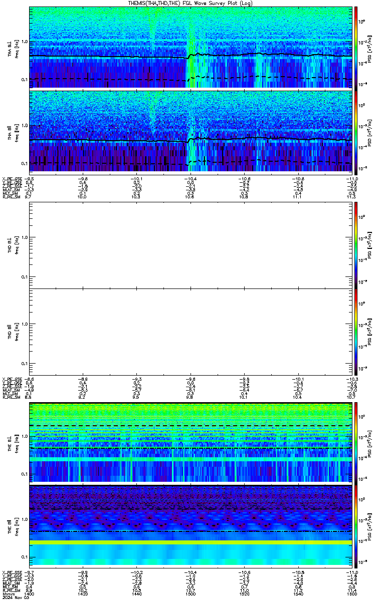Click the 1520 time tick label
This screenshot has width=376, height=601.
[x=244, y=594]
